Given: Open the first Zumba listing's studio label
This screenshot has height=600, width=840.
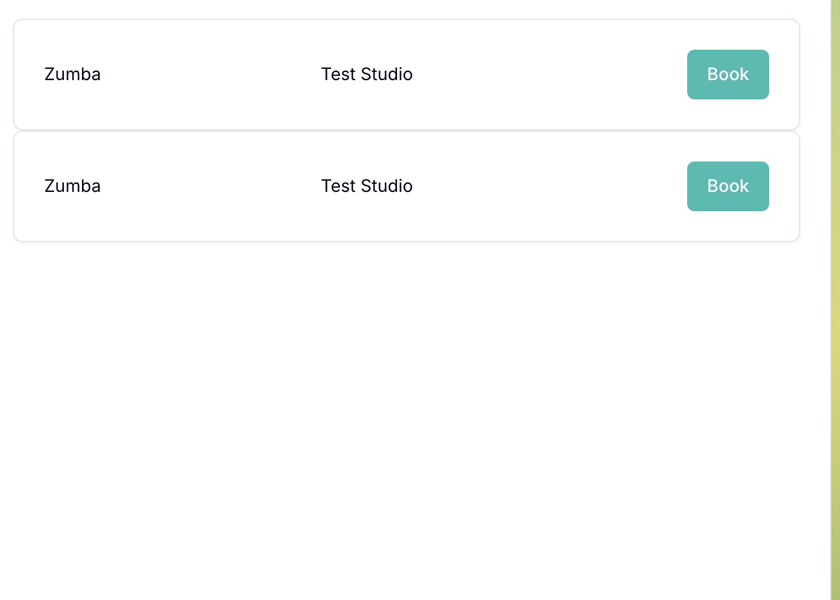Looking at the screenshot, I should click(367, 75).
